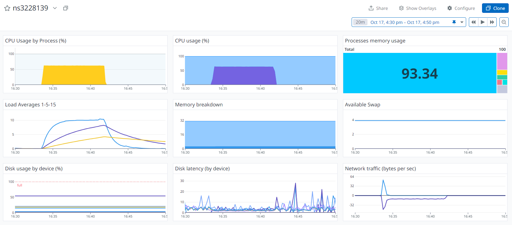Click the copy icon beside dashboard title
Image resolution: width=512 pixels, height=225 pixels.
point(66,8)
